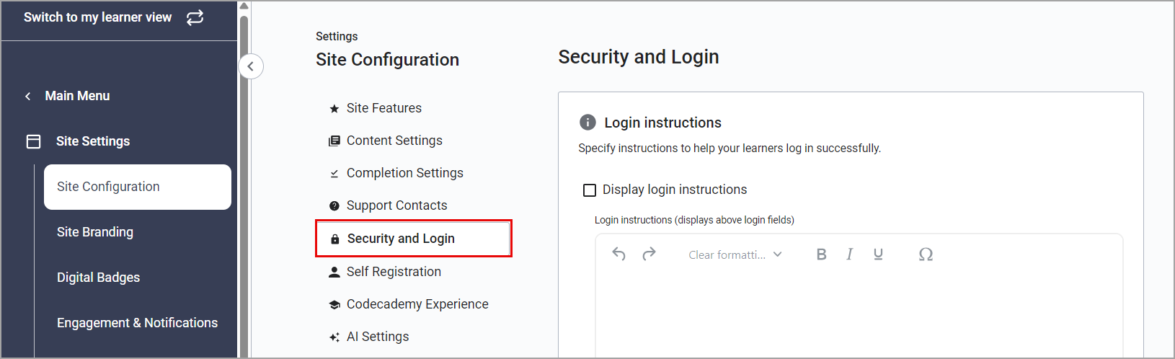Open Site Features settings
This screenshot has width=1175, height=359.
[383, 108]
